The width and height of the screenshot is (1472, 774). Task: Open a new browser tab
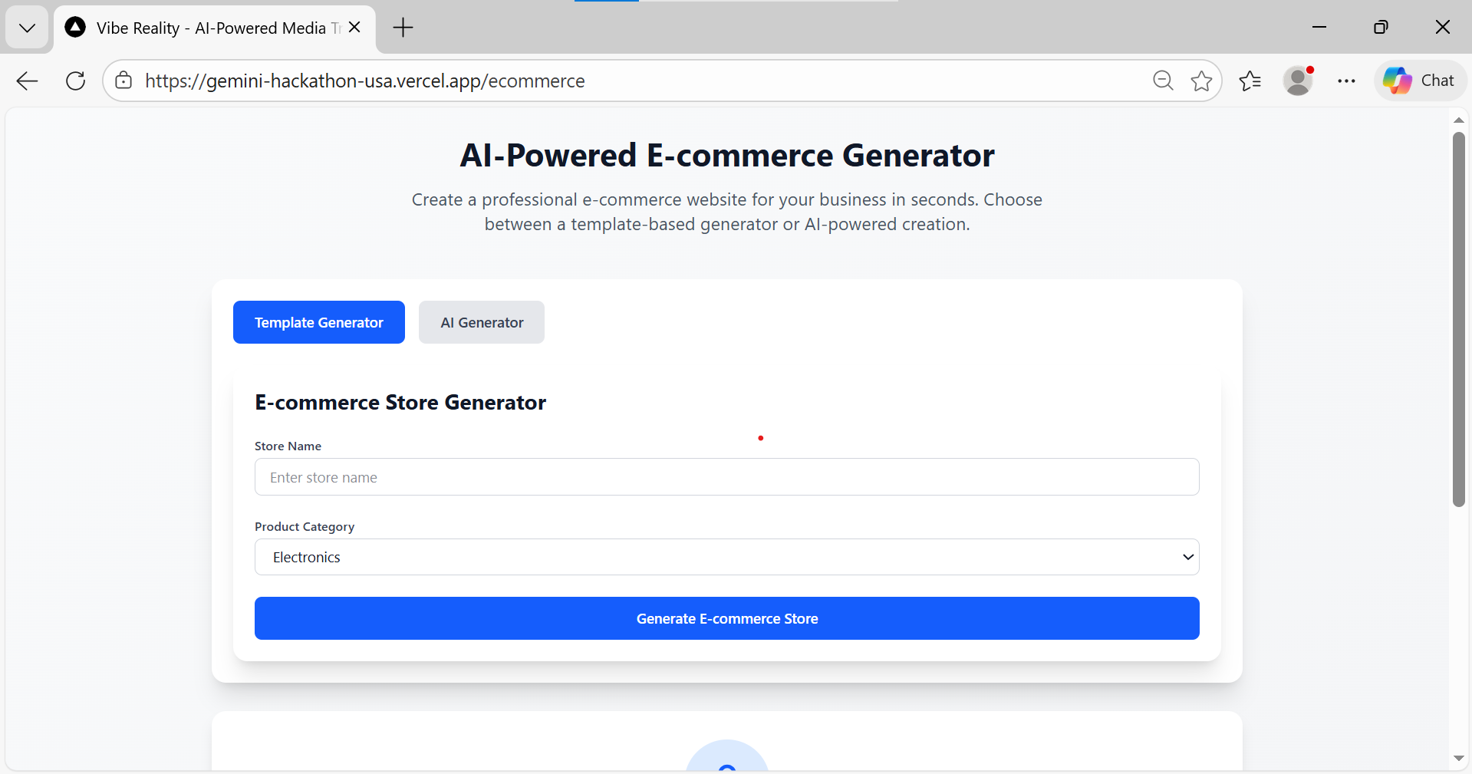point(403,28)
